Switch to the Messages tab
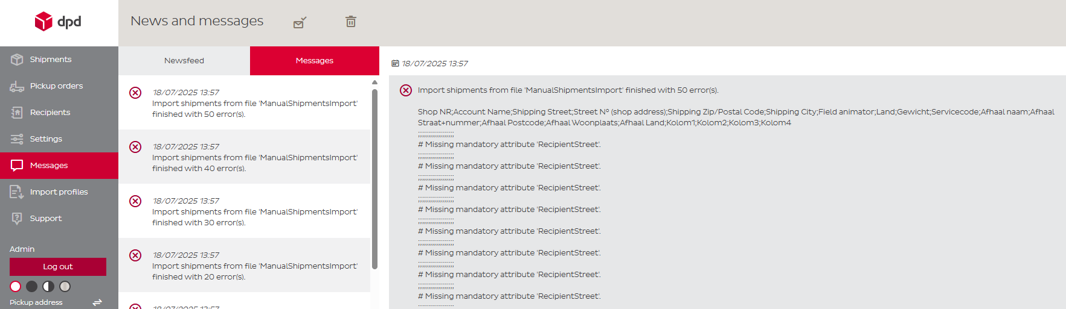 [315, 61]
